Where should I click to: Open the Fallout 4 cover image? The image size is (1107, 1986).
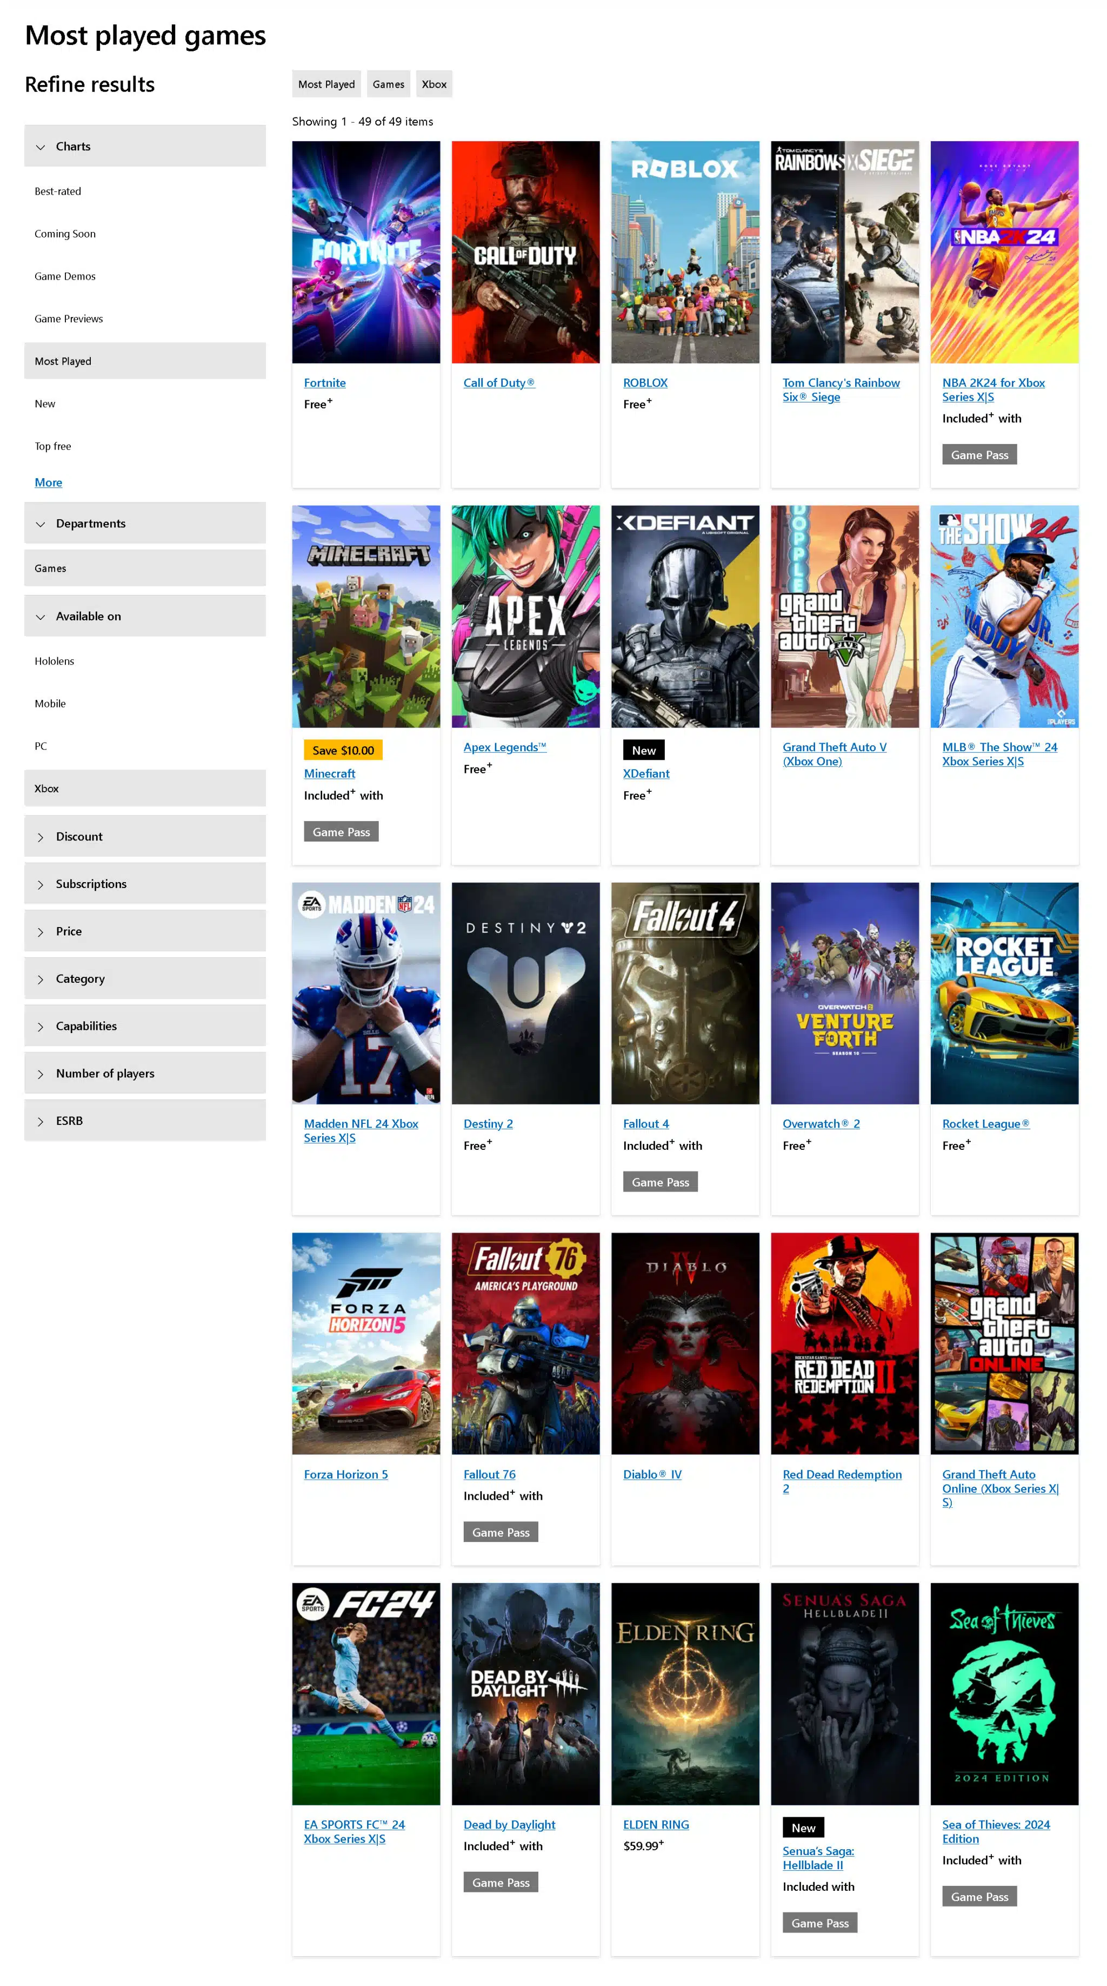pos(685,994)
